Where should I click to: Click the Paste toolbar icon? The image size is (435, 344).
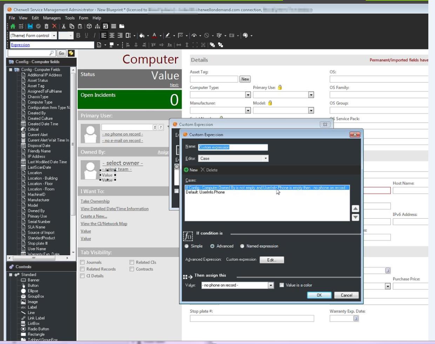[80, 26]
